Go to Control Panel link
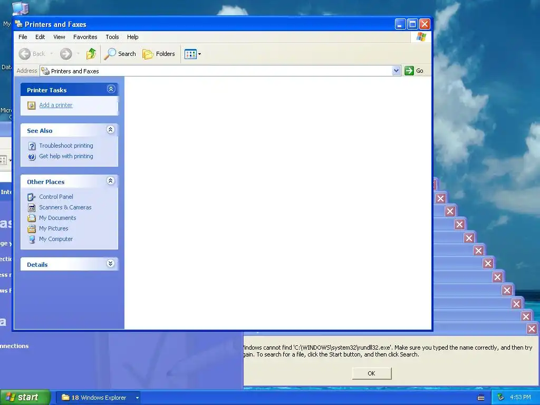540x405 pixels. pos(56,197)
